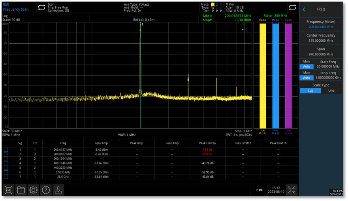
Task: Click the yellow Peak meter bar
Action: point(262,76)
